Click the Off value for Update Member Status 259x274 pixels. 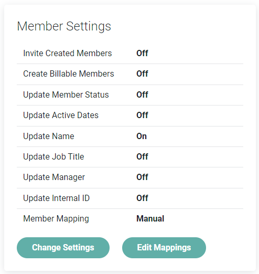(x=142, y=94)
